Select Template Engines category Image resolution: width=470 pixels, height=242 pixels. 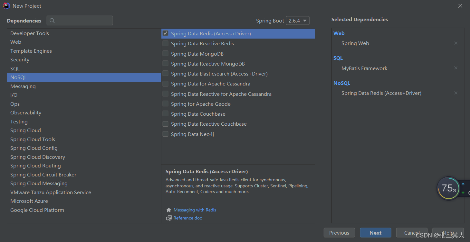[84, 51]
